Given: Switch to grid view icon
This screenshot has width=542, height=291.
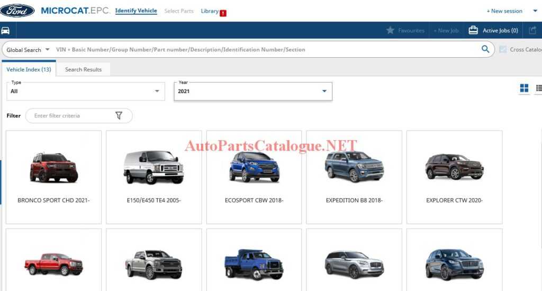Looking at the screenshot, I should (x=524, y=88).
